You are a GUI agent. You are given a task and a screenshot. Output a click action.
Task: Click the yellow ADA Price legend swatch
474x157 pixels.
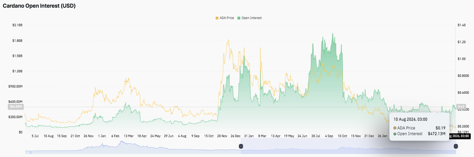[216, 18]
